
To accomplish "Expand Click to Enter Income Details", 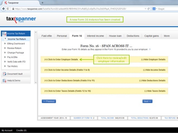I will [x=67, y=70].
